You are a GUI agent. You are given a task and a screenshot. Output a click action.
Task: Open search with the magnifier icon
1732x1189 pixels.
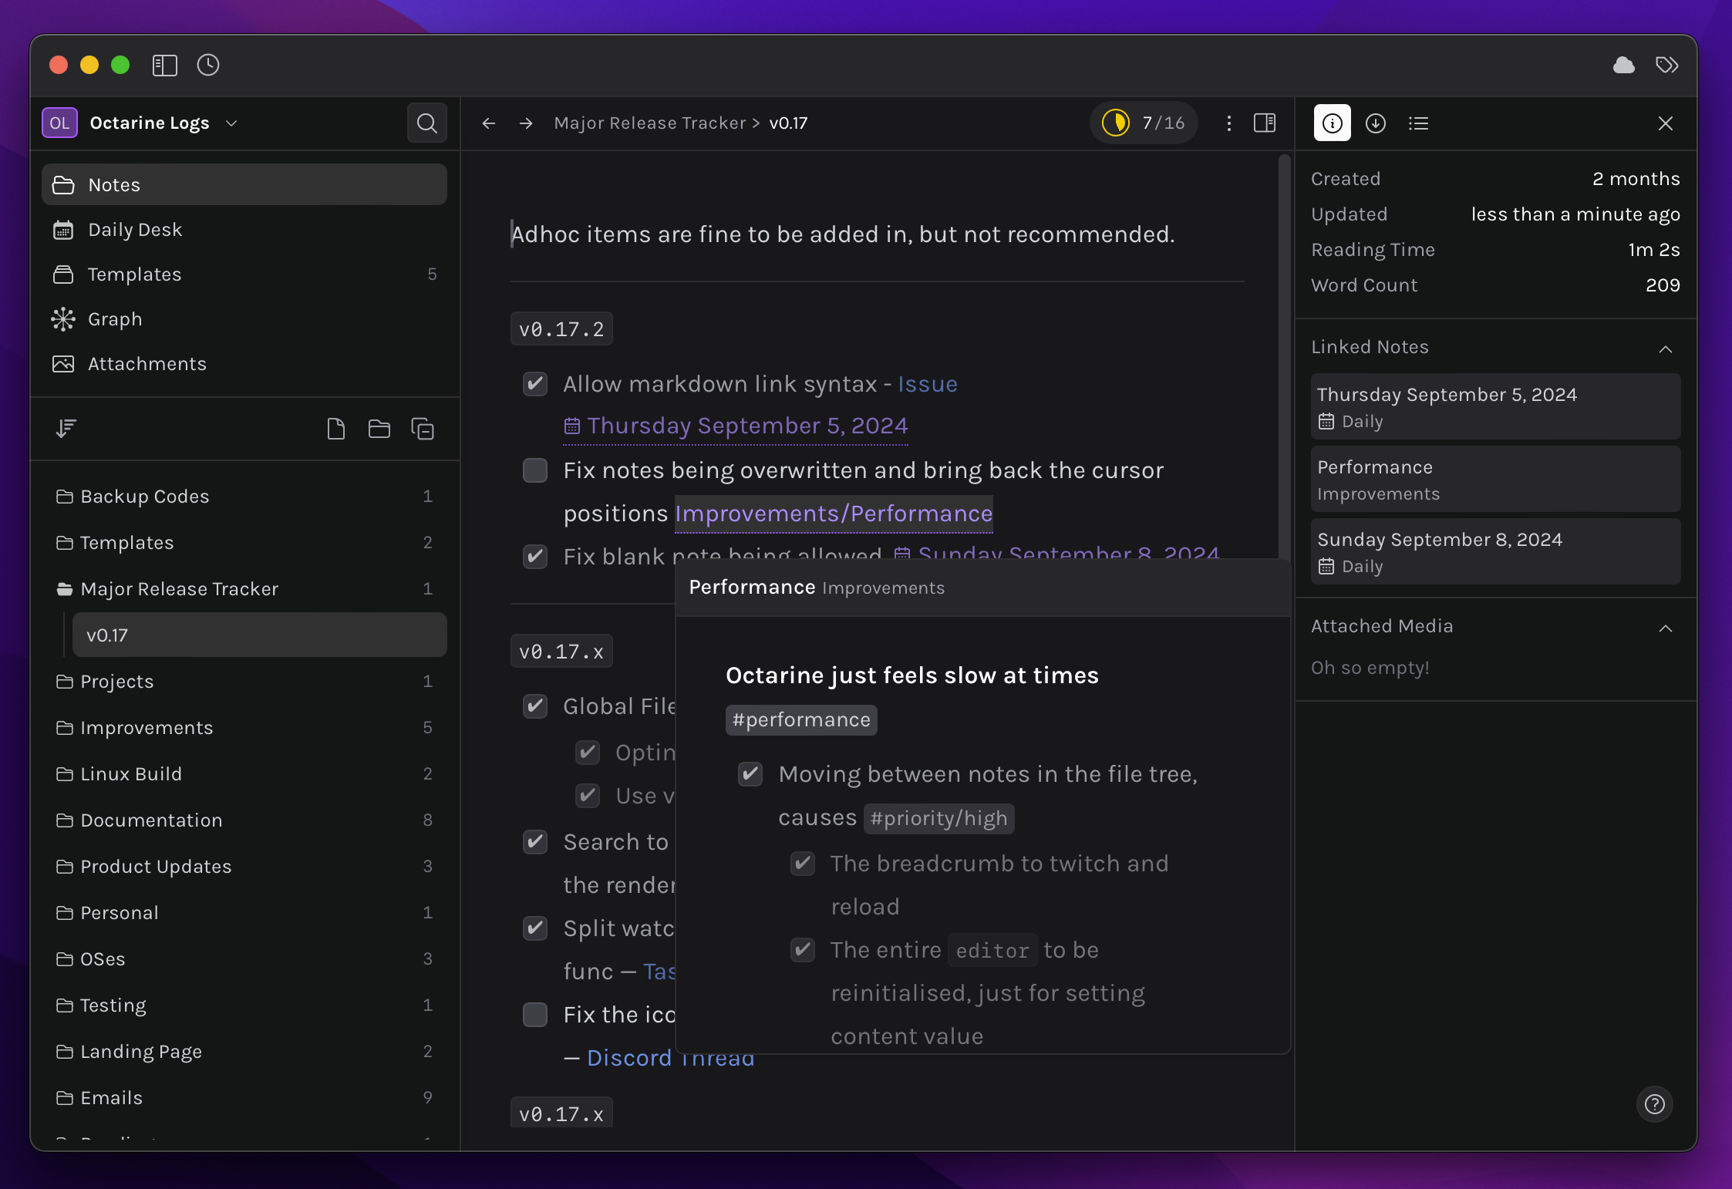pyautogui.click(x=427, y=123)
